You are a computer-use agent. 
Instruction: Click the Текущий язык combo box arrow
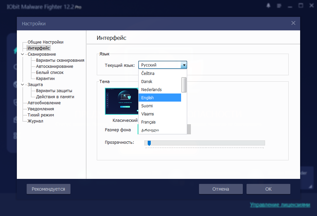(184, 65)
